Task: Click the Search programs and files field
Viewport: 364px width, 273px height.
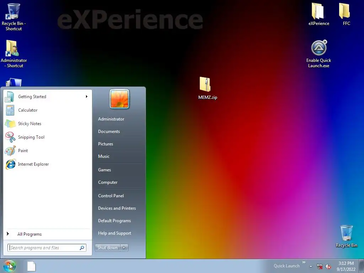Action: 47,248
